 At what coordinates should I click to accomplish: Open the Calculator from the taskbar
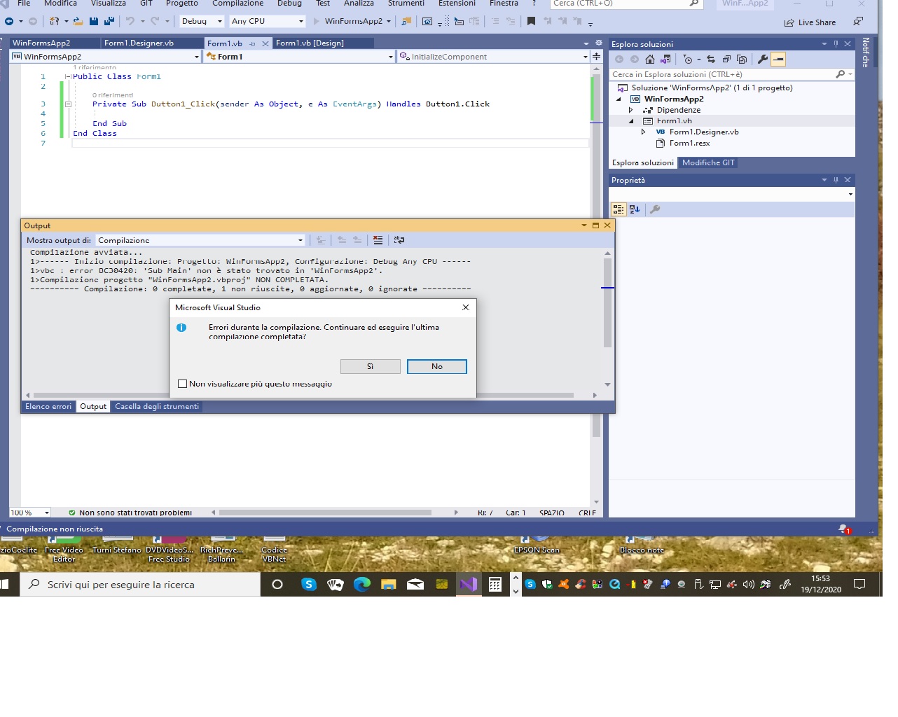[x=495, y=584]
